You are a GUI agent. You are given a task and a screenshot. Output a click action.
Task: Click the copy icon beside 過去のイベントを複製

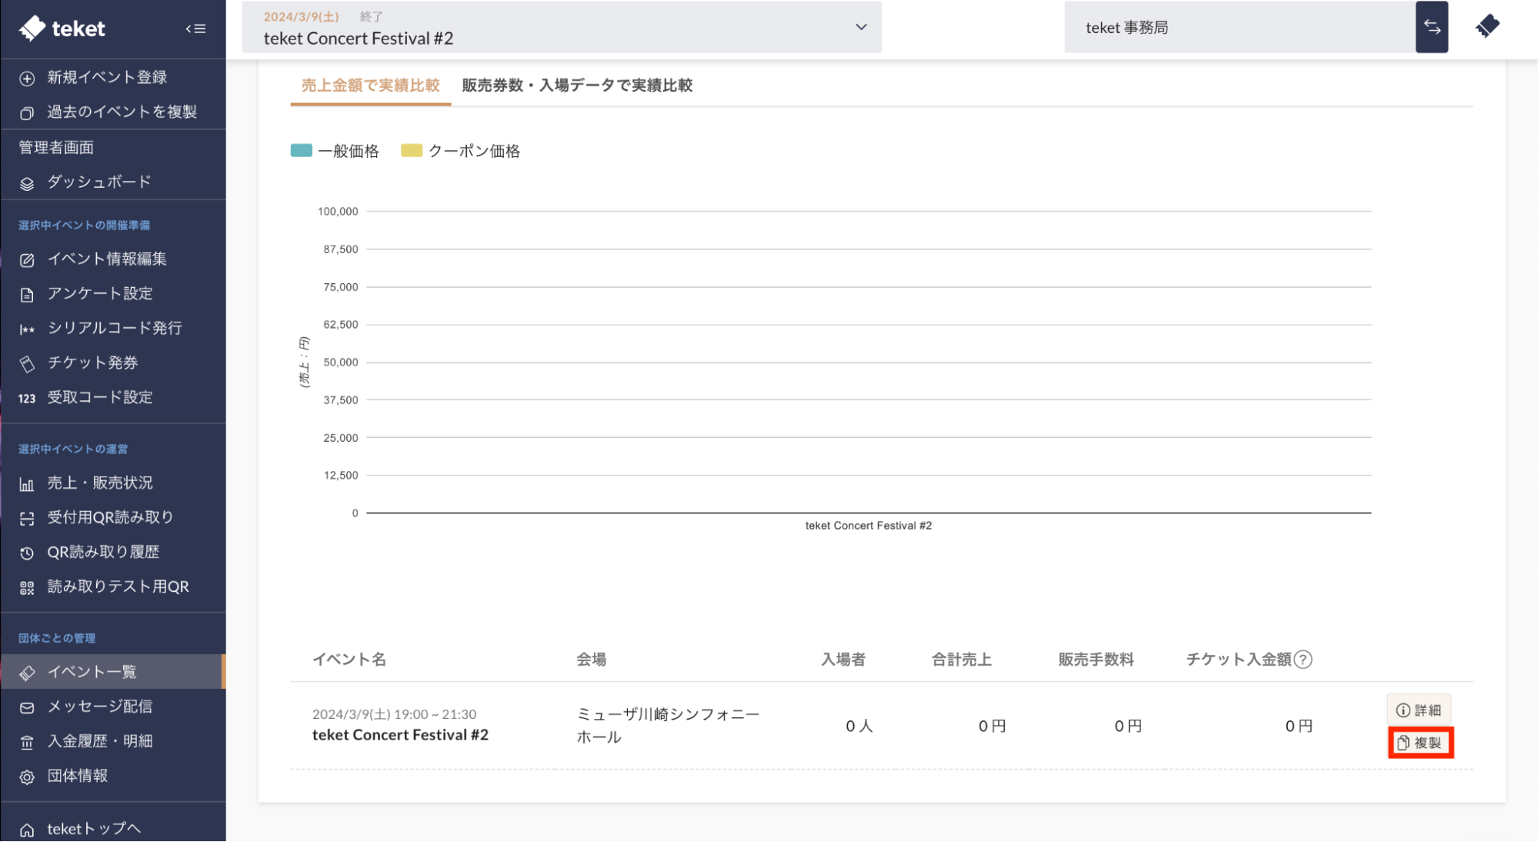27,112
